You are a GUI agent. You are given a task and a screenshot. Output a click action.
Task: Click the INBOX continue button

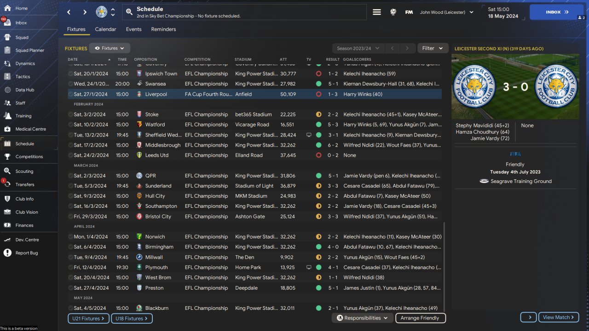557,12
